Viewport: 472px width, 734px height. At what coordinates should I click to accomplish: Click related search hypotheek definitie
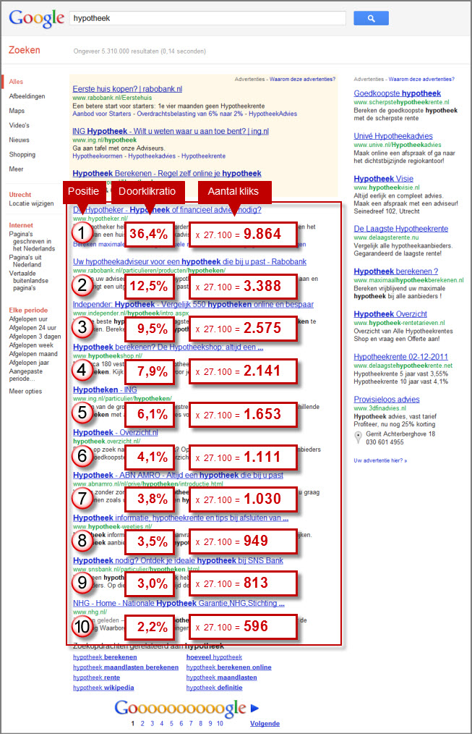[x=214, y=688]
